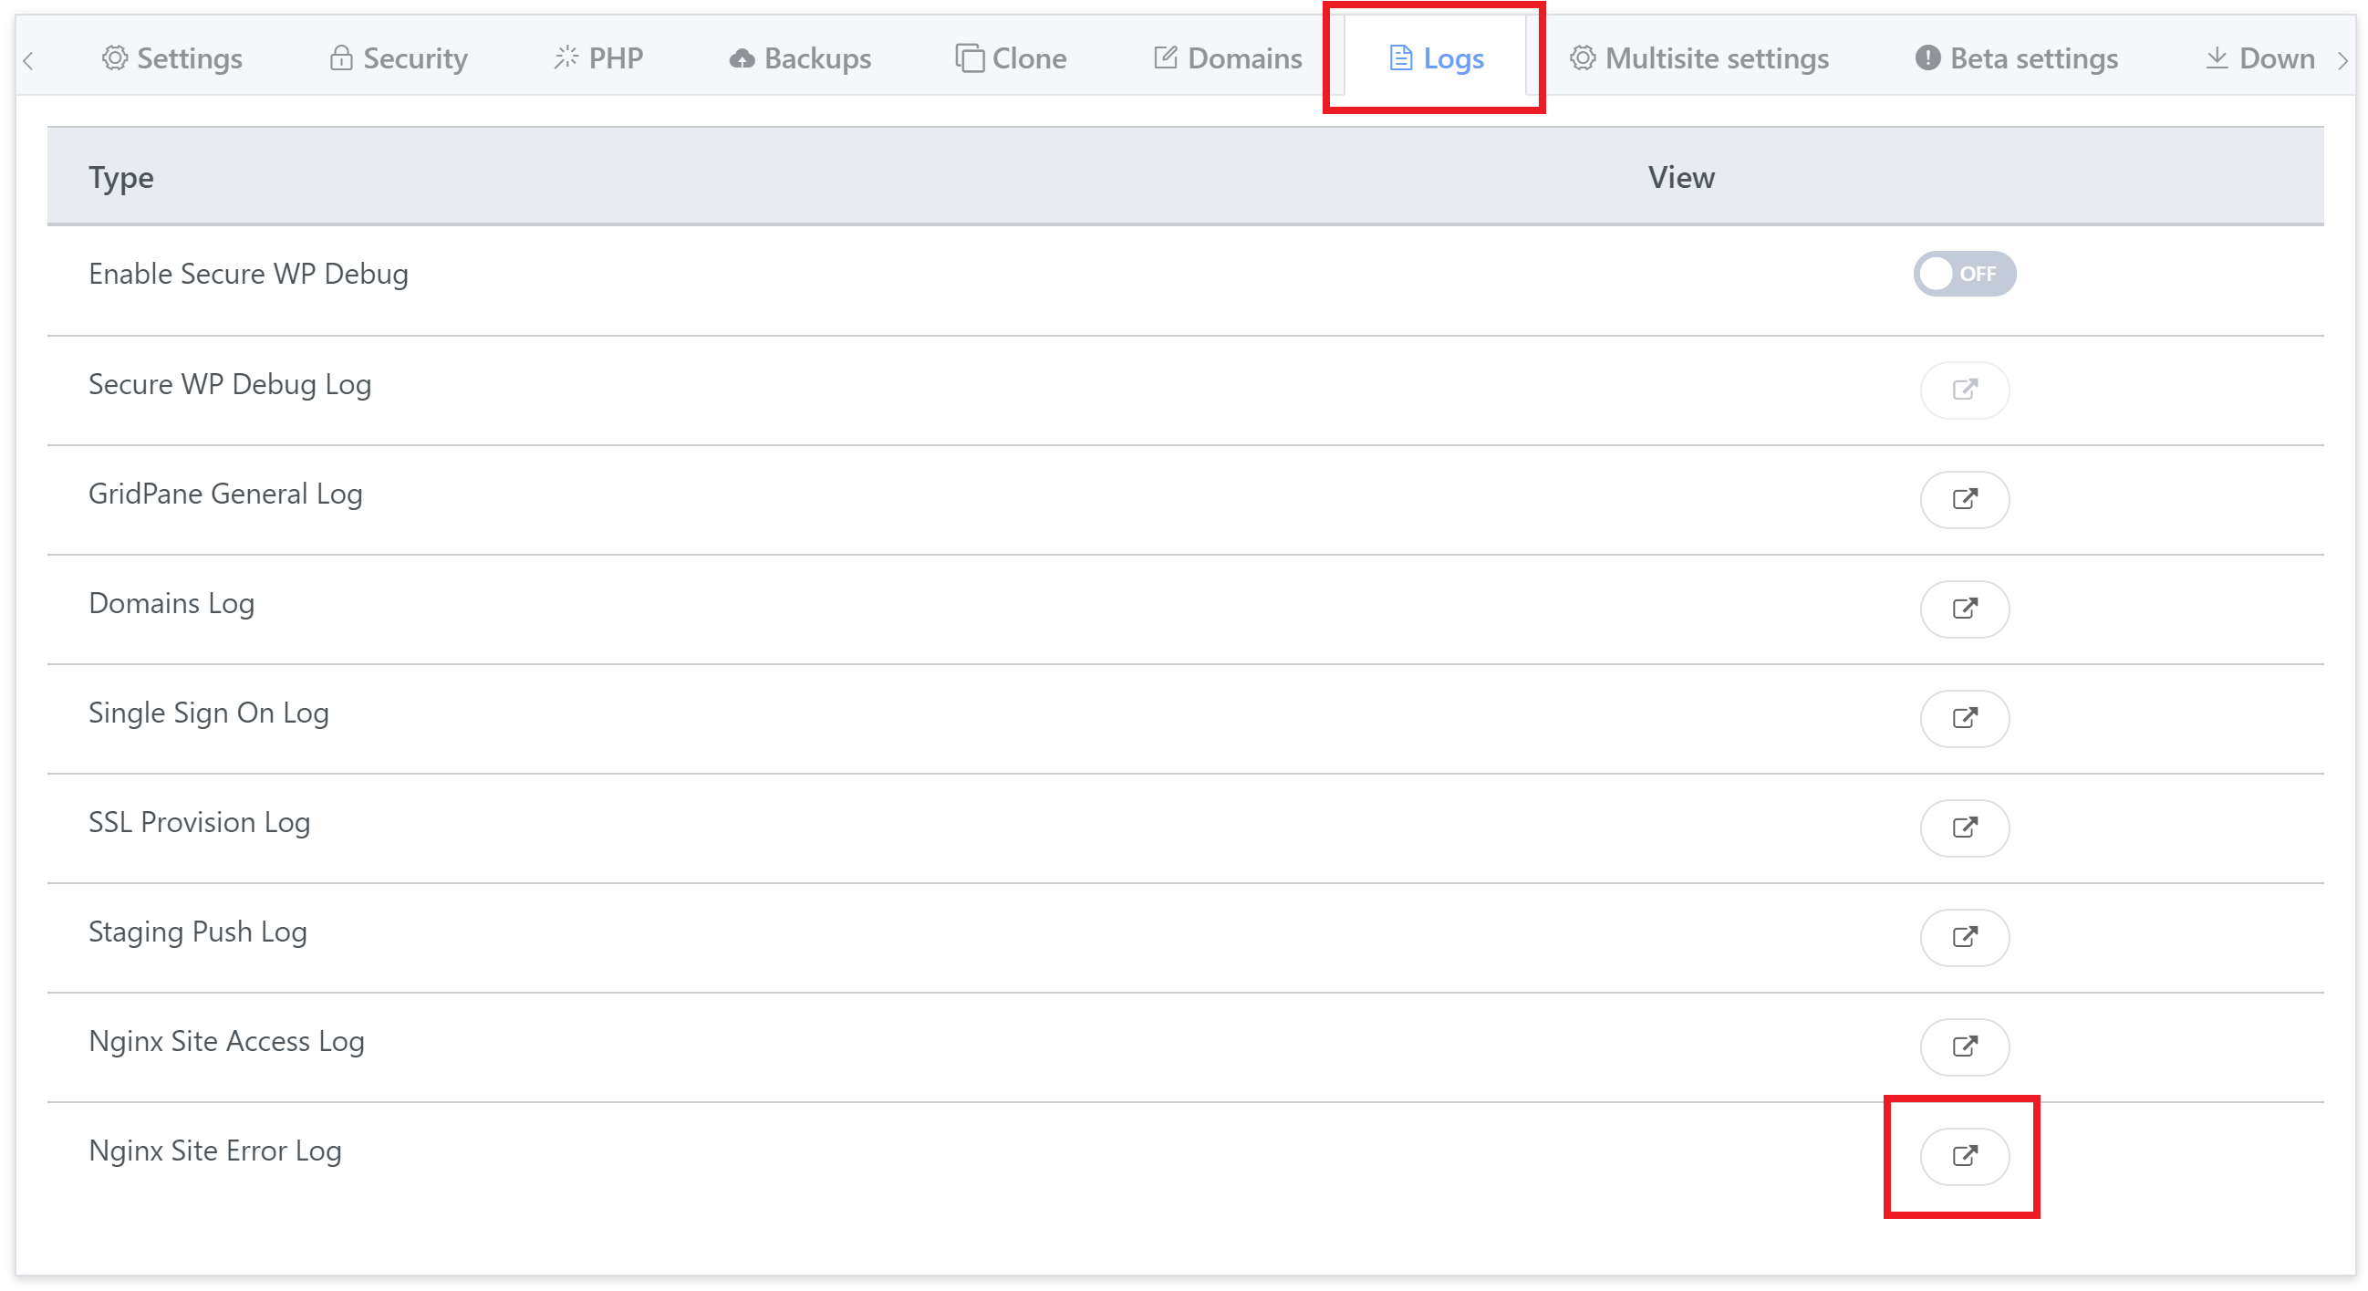The width and height of the screenshot is (2368, 1291).
Task: Click the View column header
Action: coord(1680,178)
